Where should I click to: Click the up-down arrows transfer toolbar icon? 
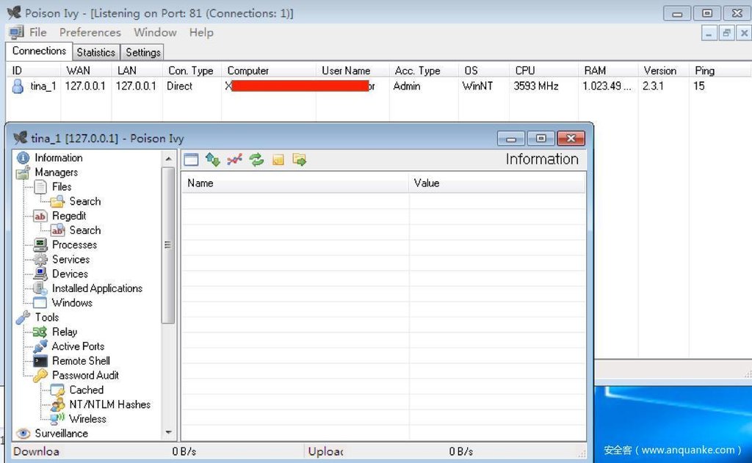click(x=213, y=160)
